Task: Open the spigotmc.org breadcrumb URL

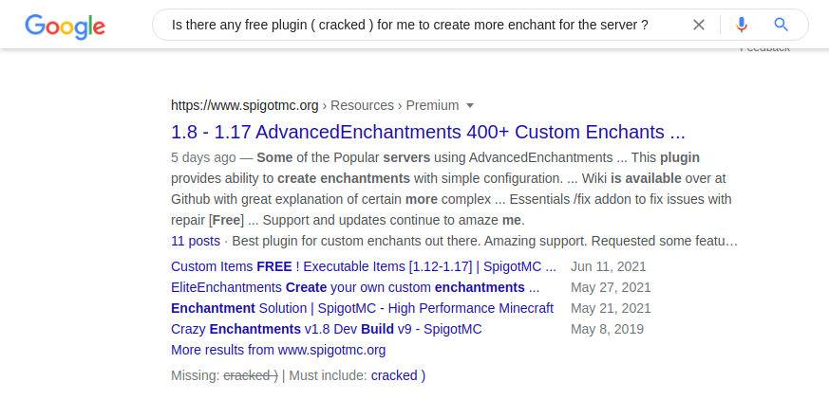Action: tap(244, 105)
